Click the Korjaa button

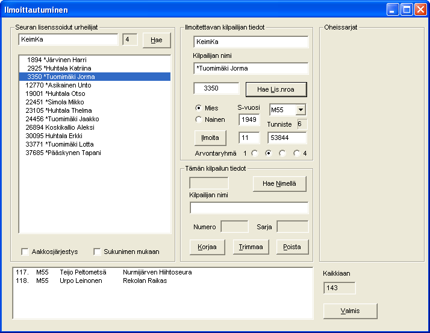(207, 247)
